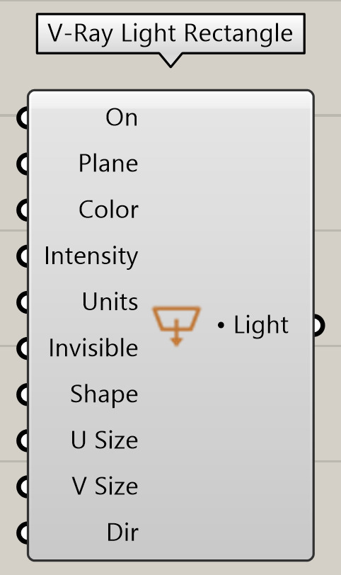The width and height of the screenshot is (341, 575).
Task: Select the Color input parameter label
Action: [x=108, y=210]
